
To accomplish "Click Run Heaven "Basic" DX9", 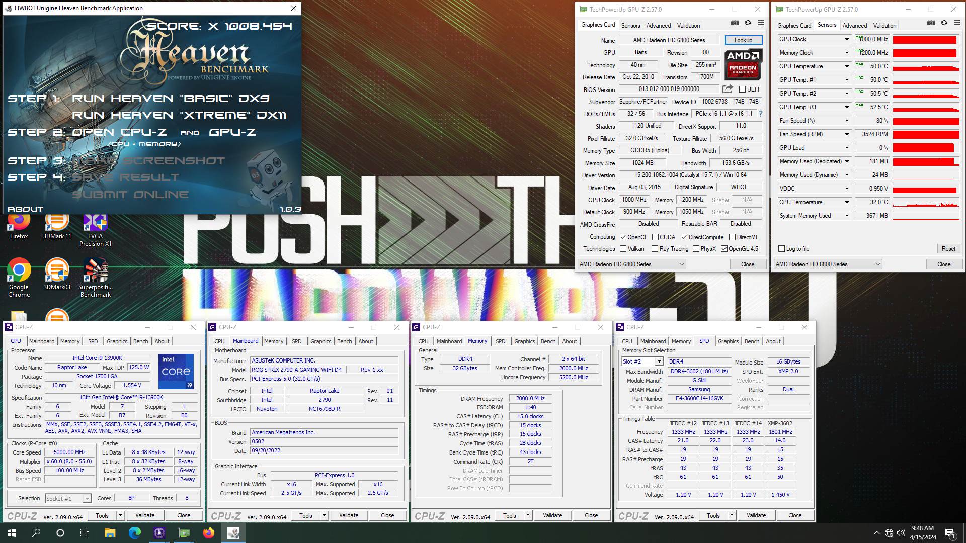I will [x=171, y=99].
